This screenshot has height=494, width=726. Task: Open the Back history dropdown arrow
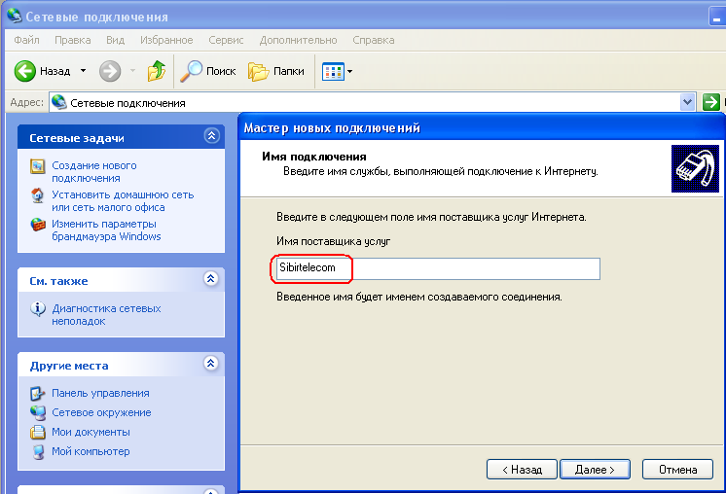(x=84, y=71)
